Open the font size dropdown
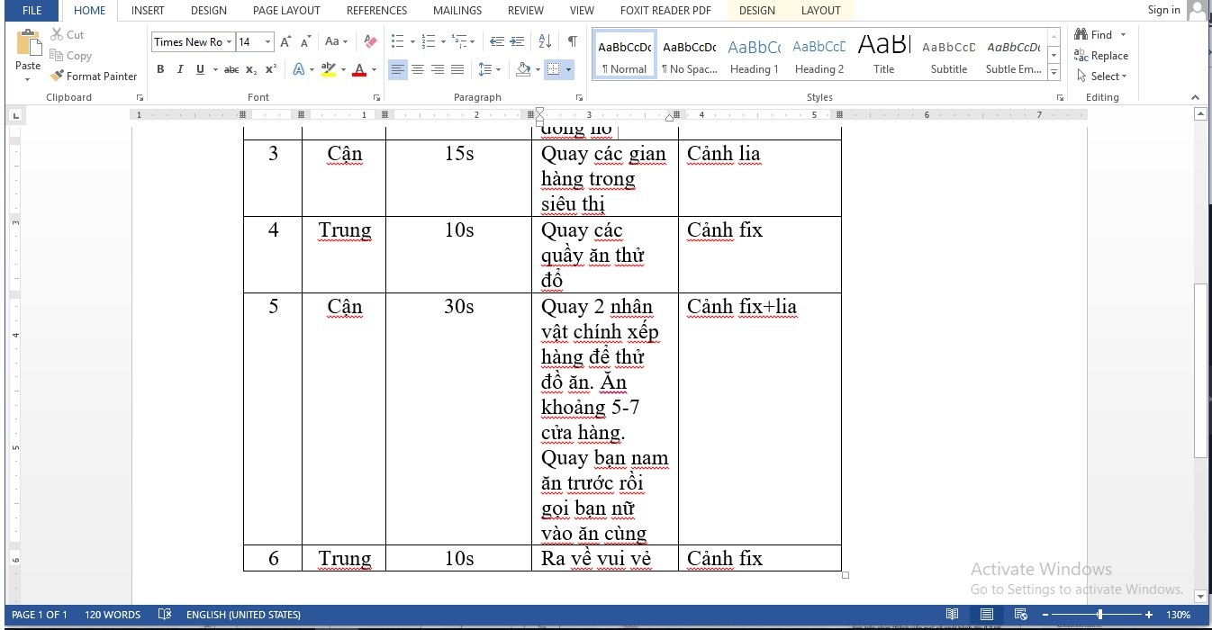 [267, 41]
